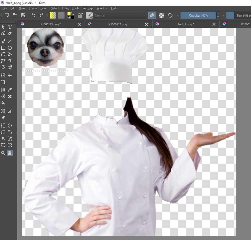Select the Similar Color Selection tool
Image resolution: width=251 pixels, height=240 pixels.
click(x=10, y=139)
